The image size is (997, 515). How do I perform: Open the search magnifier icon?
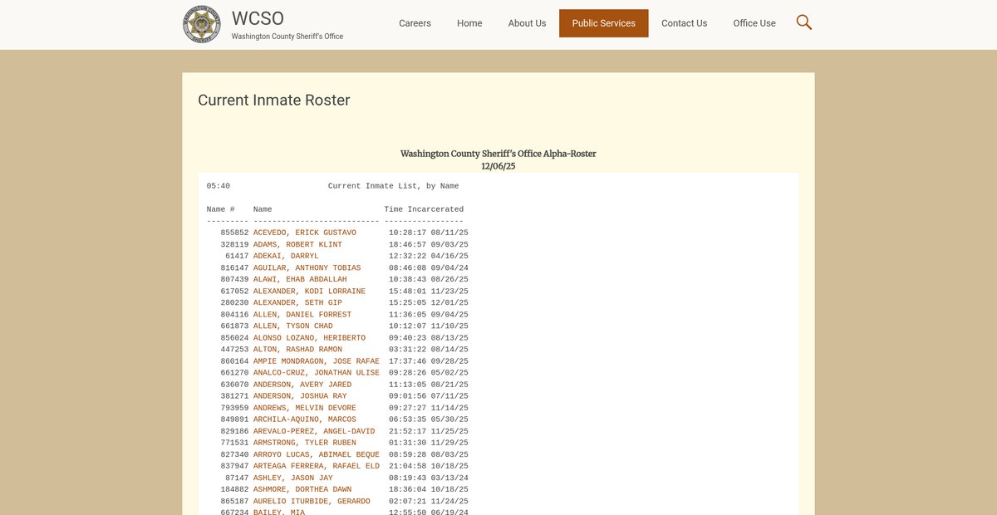(803, 22)
